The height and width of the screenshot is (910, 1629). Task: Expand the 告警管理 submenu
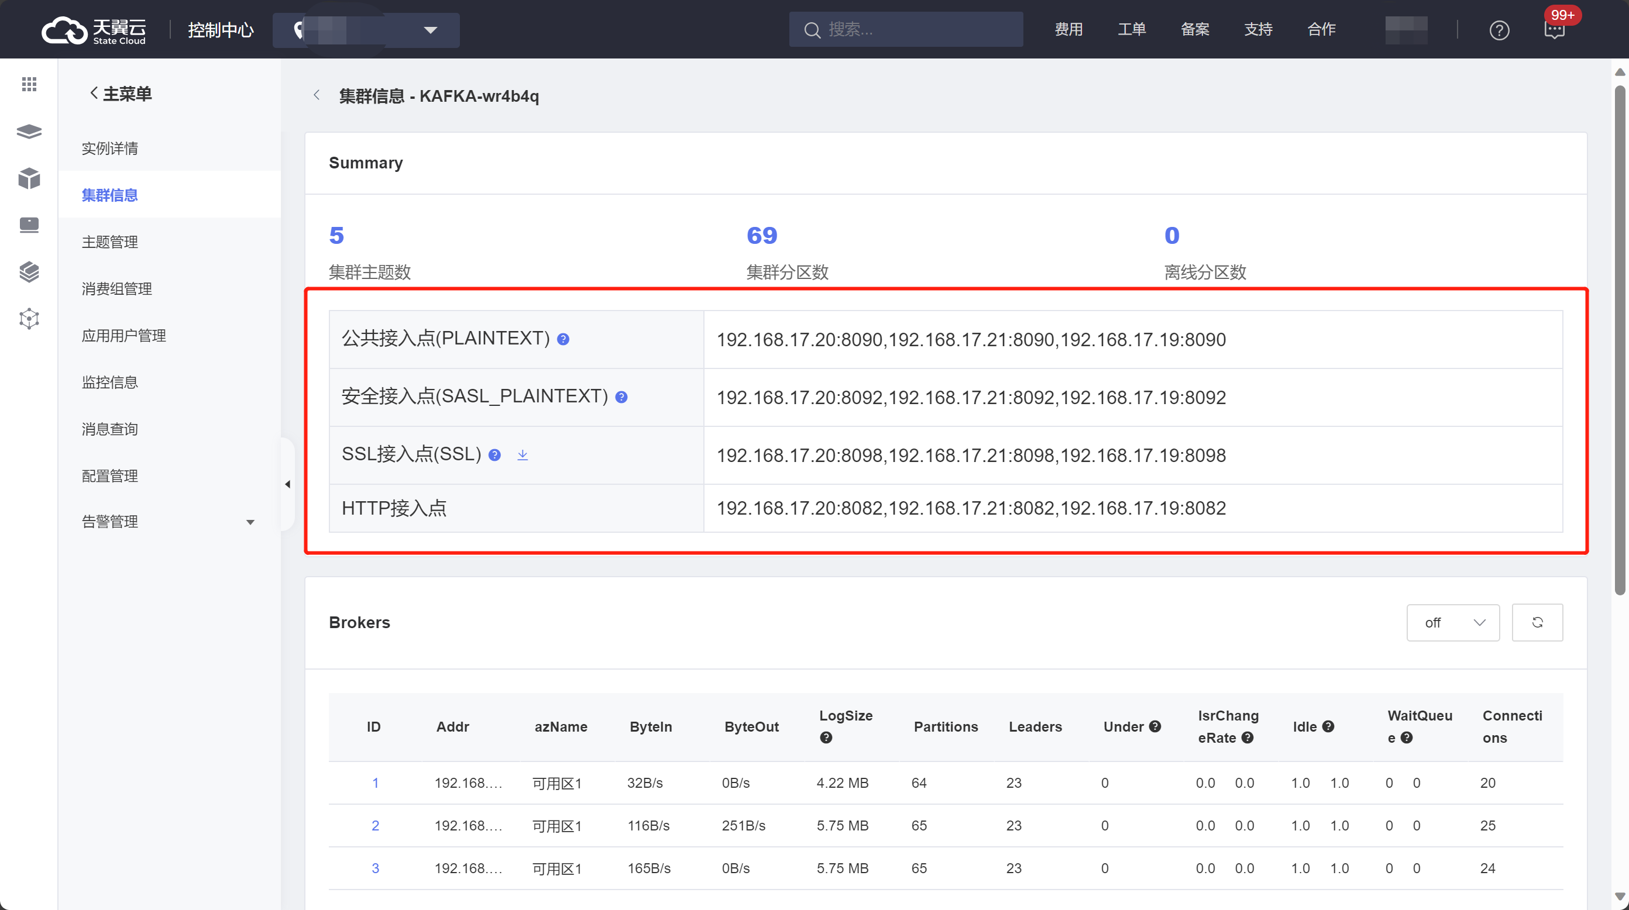(x=250, y=522)
